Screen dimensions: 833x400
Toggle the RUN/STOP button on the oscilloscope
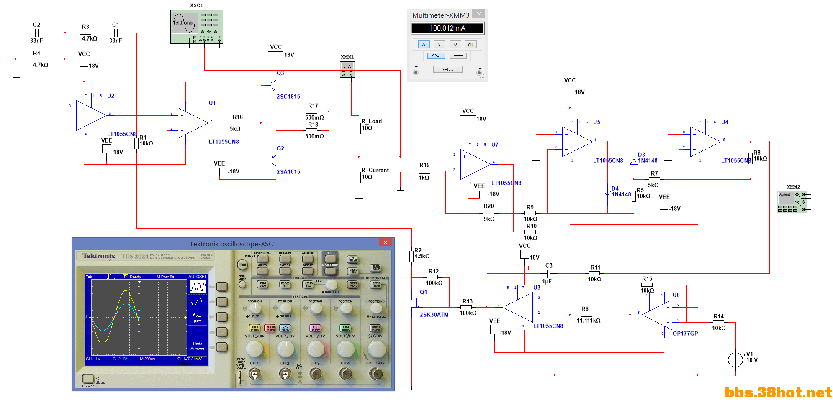click(375, 268)
